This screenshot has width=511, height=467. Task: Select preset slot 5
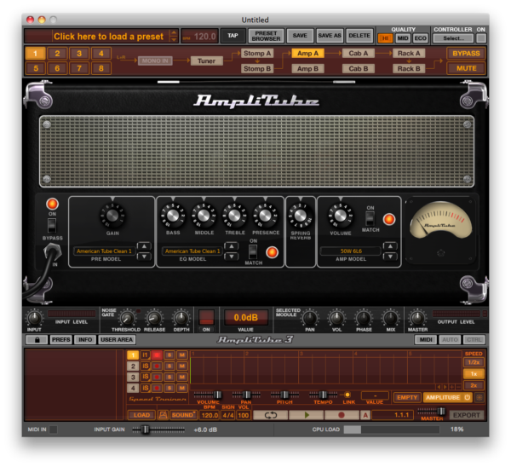coord(36,68)
